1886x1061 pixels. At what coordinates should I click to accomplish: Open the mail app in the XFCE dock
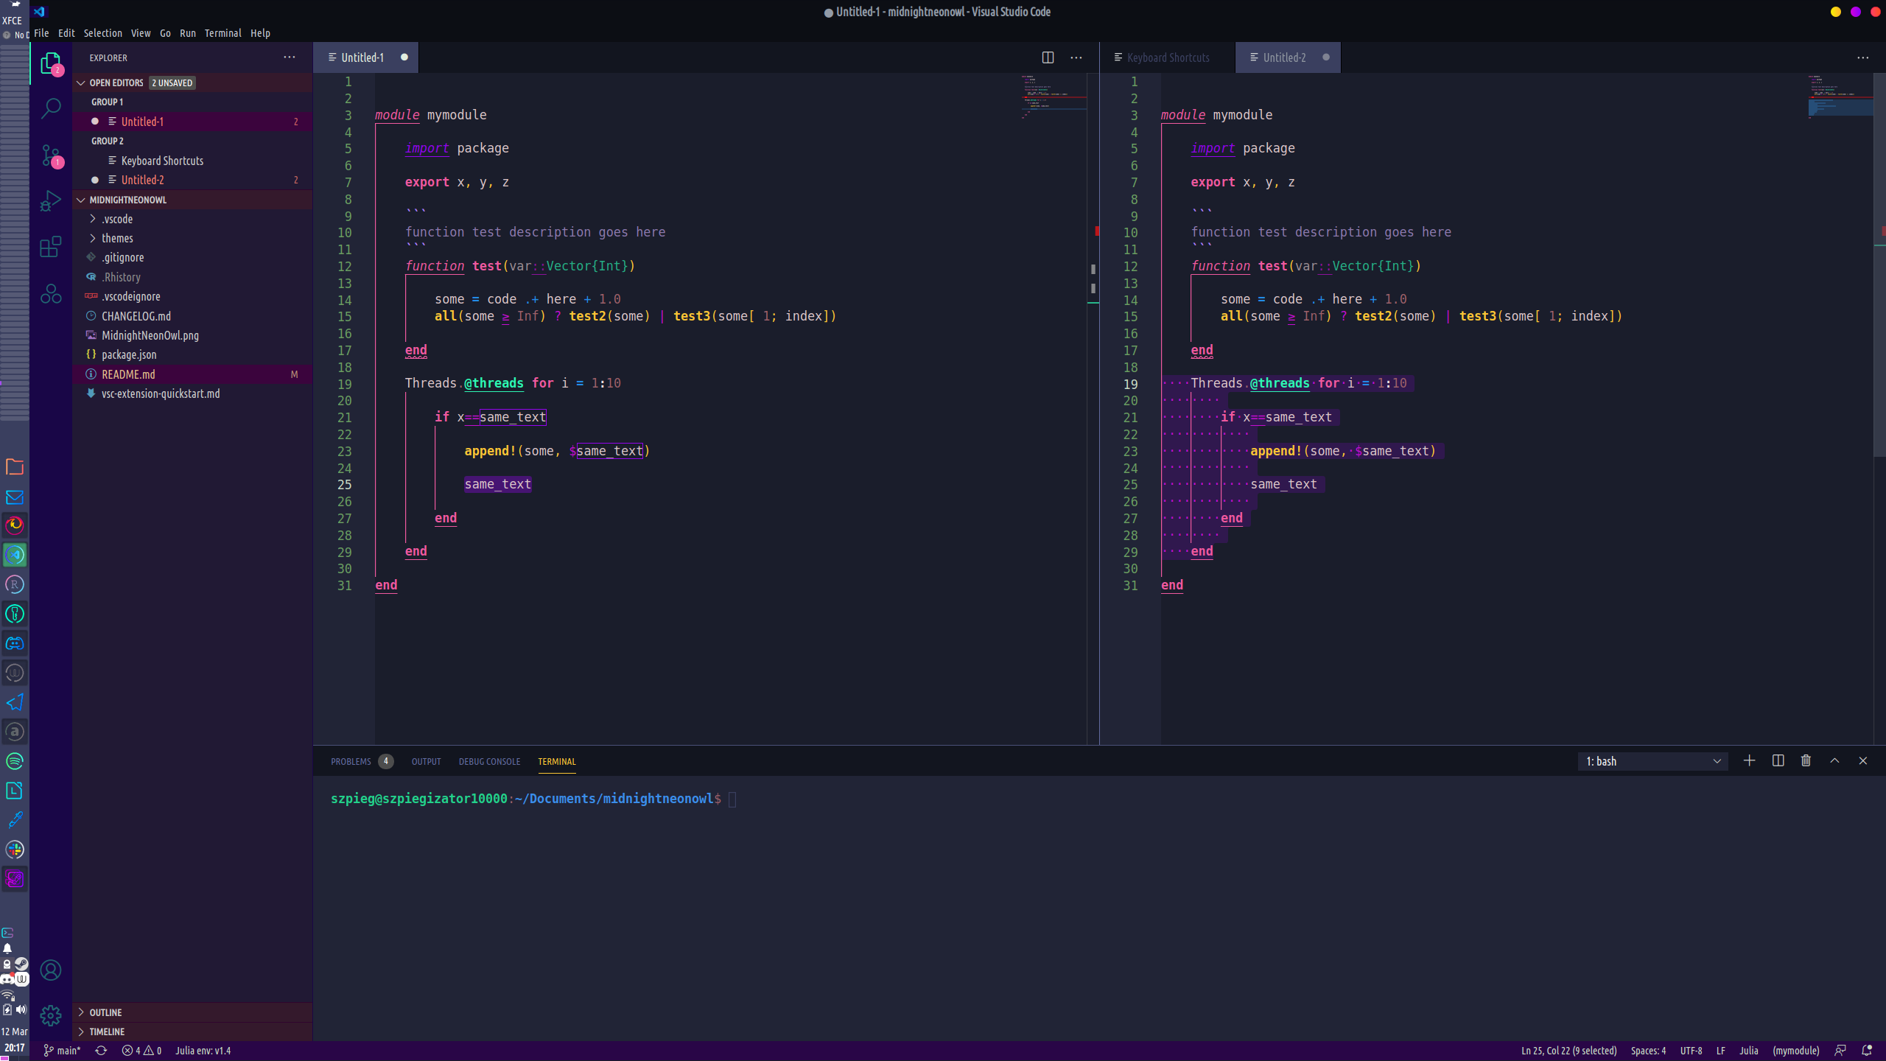coord(15,498)
